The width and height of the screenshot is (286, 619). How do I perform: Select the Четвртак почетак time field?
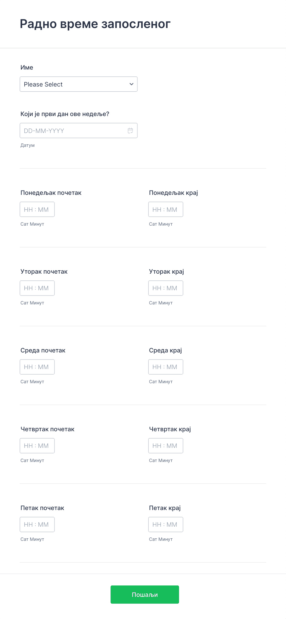[37, 446]
